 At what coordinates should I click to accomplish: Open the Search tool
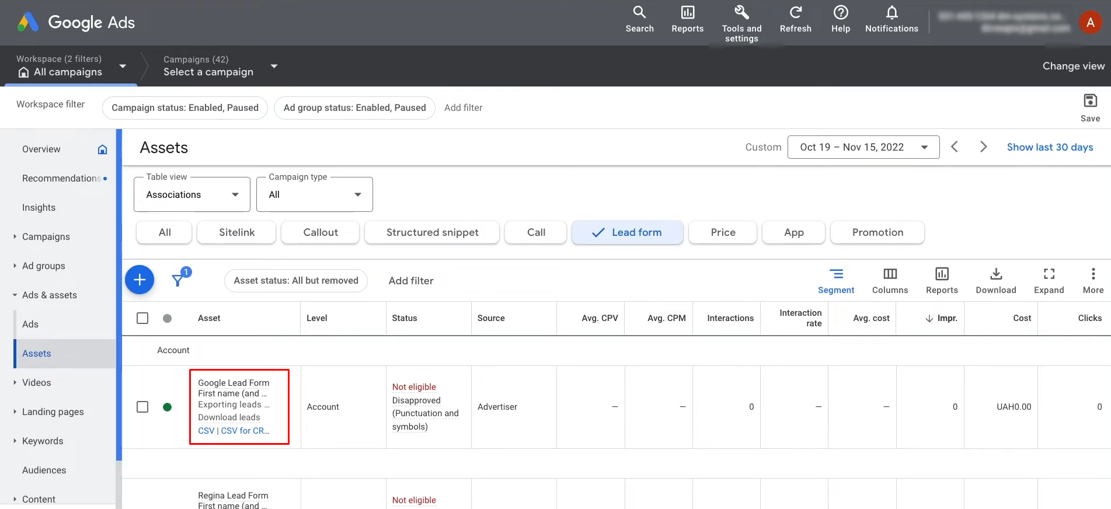coord(639,19)
